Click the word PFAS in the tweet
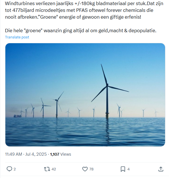Viewport: 169px width, 178px height. 82,10
